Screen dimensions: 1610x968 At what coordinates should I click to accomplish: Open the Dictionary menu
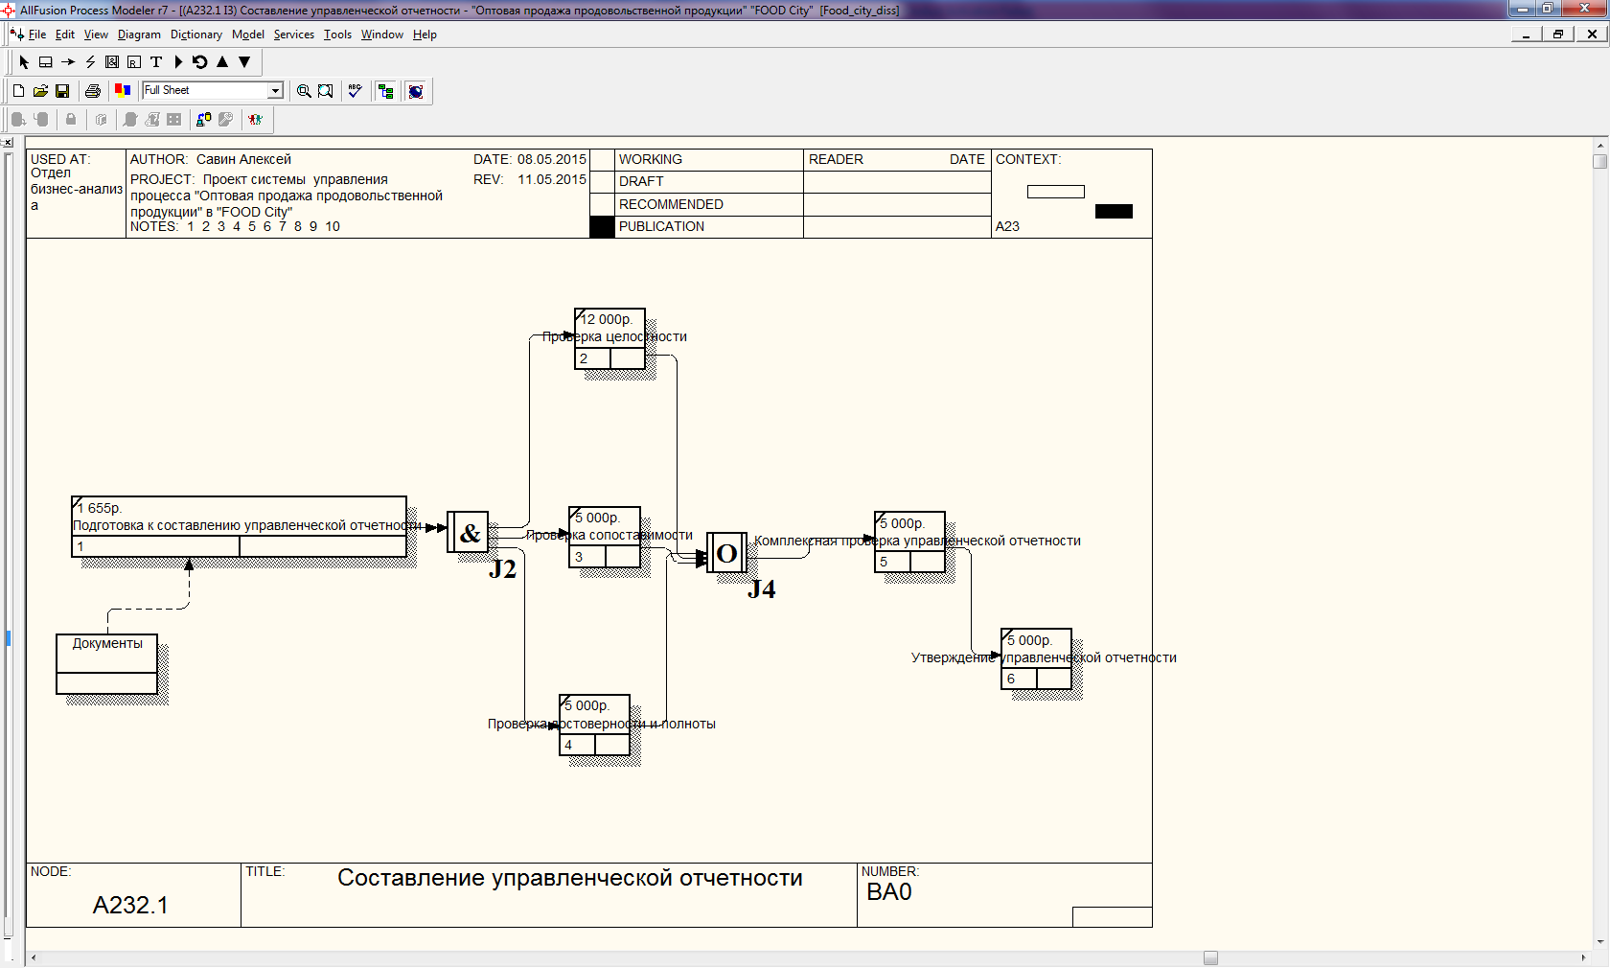195,35
